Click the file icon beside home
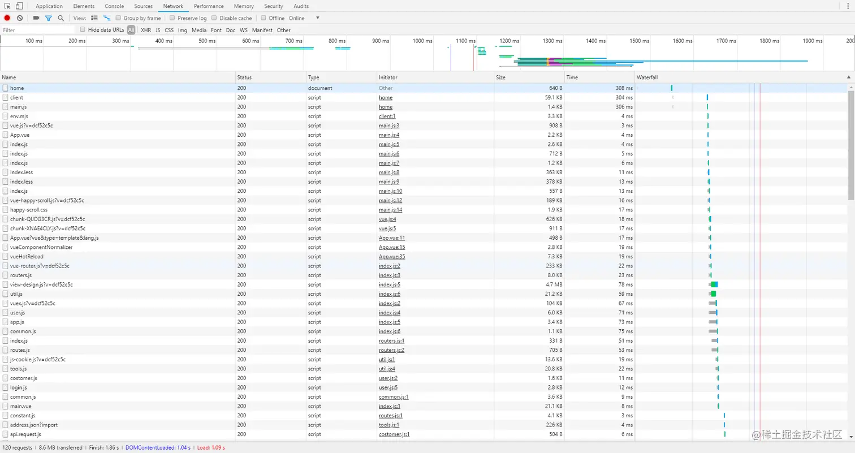855x453 pixels. click(5, 88)
